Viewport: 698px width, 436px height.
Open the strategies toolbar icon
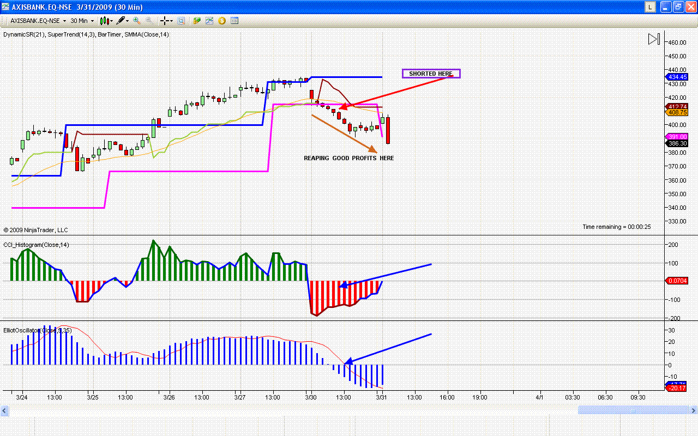click(x=197, y=21)
